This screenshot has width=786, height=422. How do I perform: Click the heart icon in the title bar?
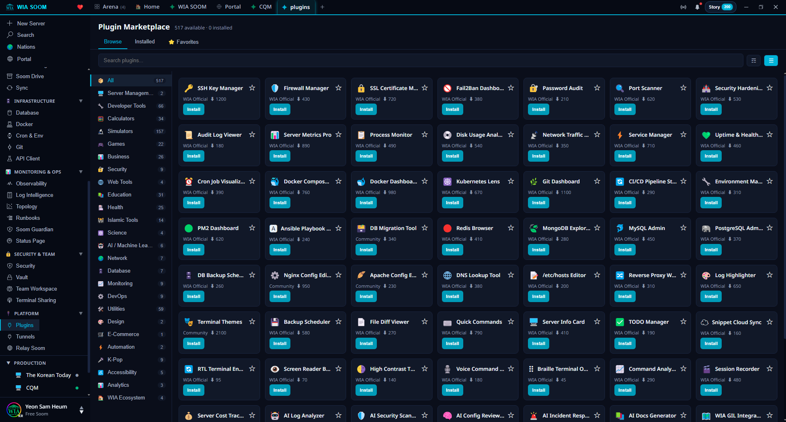(80, 7)
